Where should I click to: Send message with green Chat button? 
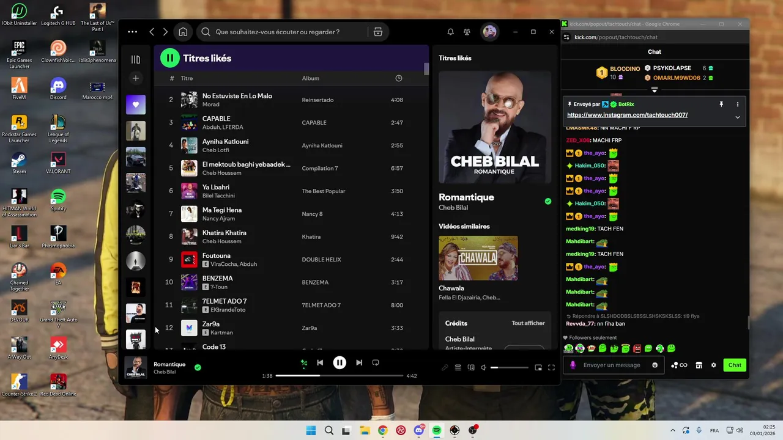pyautogui.click(x=735, y=365)
